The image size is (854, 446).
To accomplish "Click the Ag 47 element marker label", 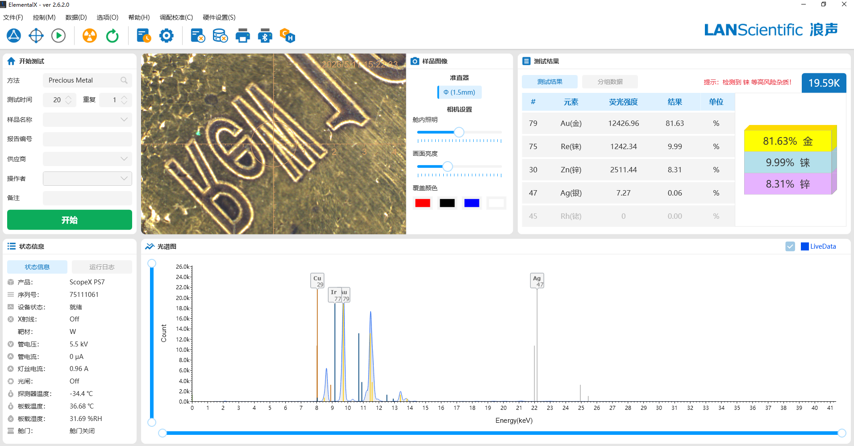I will (537, 281).
